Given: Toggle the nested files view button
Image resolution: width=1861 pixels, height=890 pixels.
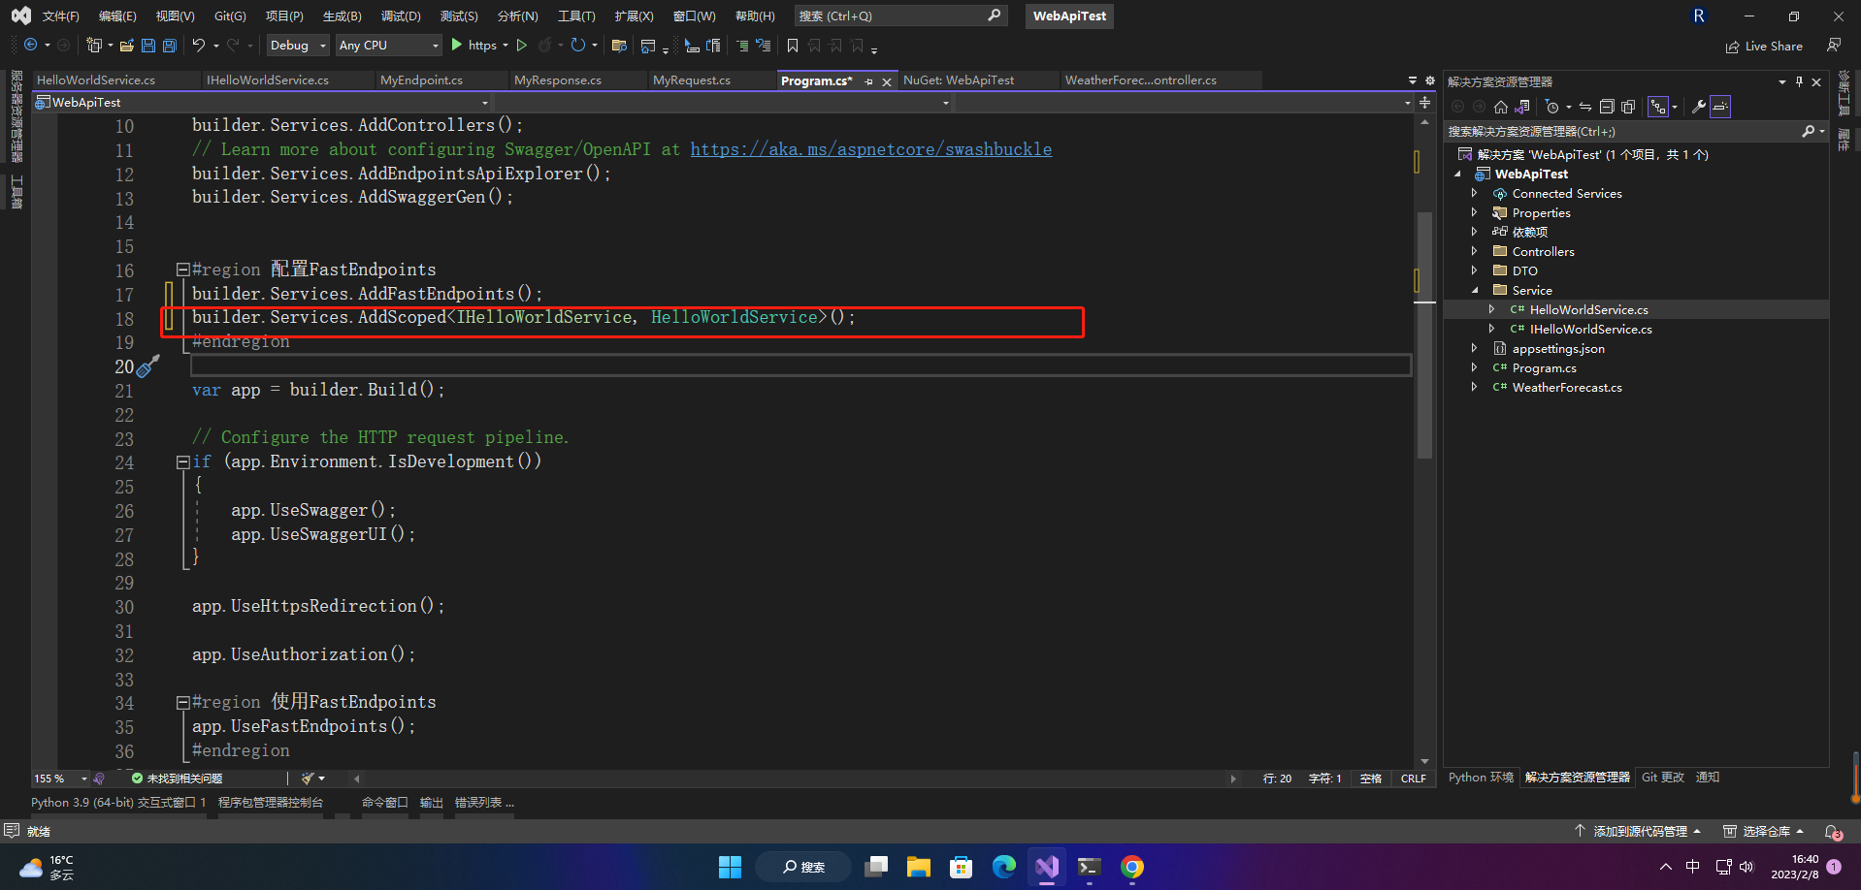Looking at the screenshot, I should pos(1658,107).
